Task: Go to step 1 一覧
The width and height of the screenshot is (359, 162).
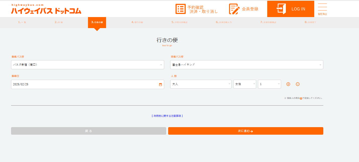Action: (22, 22)
